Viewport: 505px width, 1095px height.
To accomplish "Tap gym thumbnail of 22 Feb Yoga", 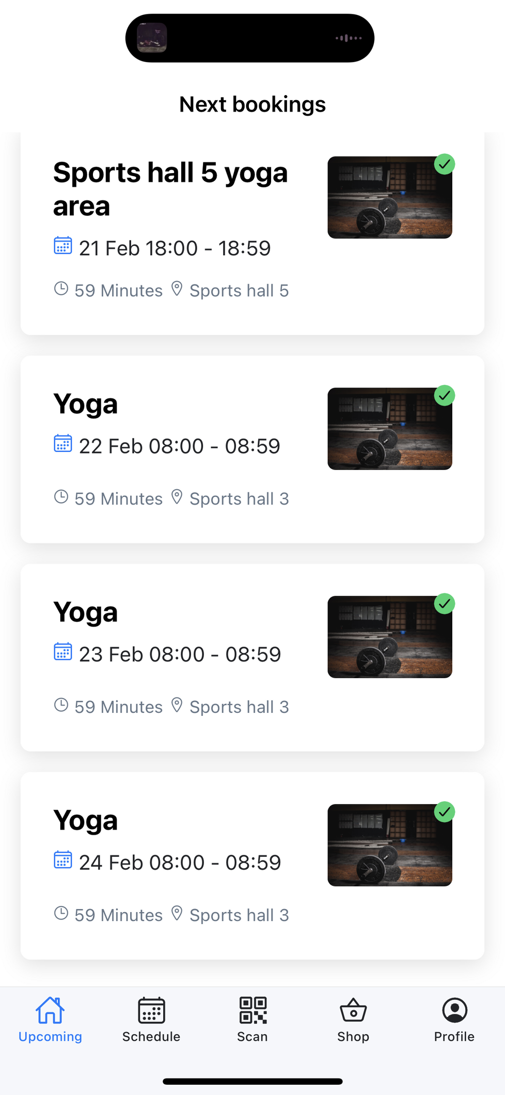I will pos(389,430).
